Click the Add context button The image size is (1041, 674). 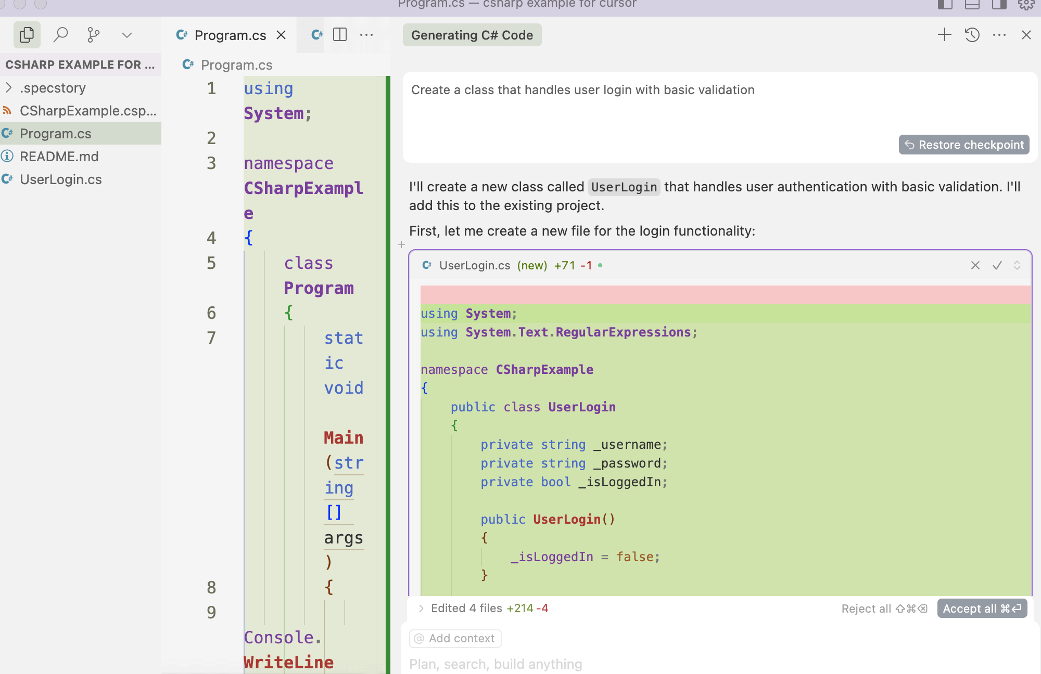point(455,638)
